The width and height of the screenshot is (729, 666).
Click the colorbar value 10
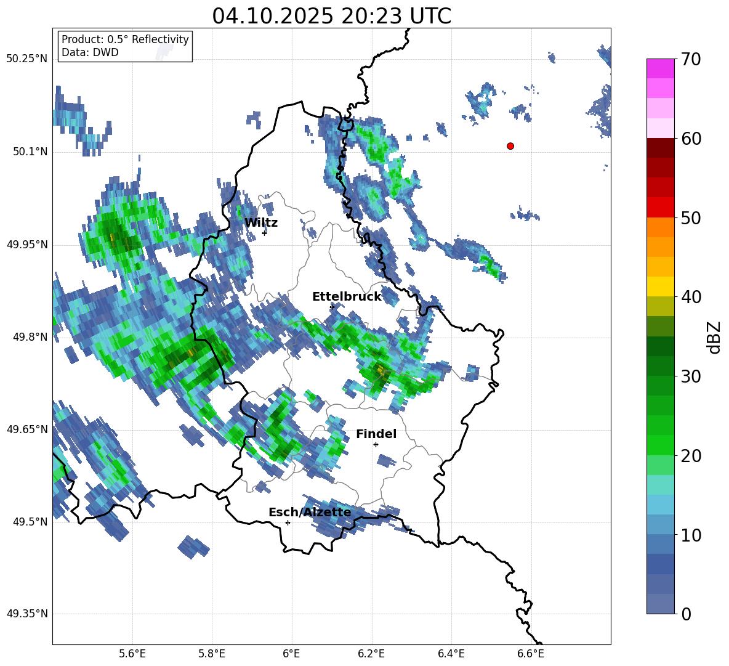click(691, 535)
